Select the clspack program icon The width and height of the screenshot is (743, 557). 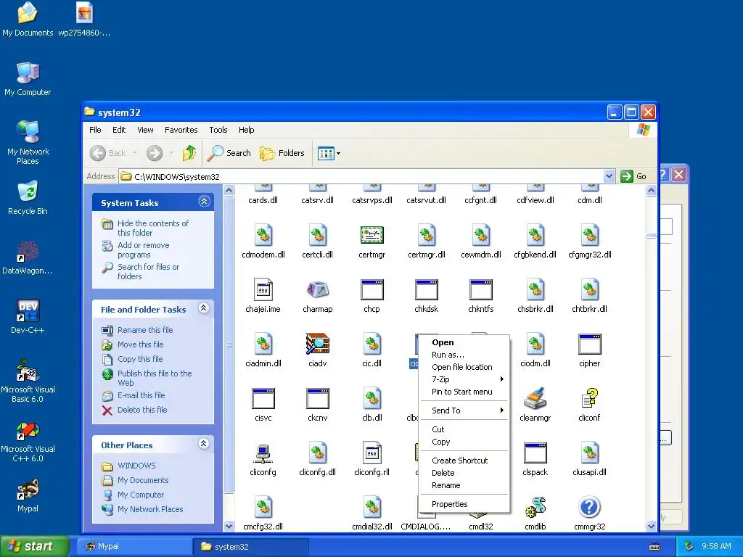[535, 453]
